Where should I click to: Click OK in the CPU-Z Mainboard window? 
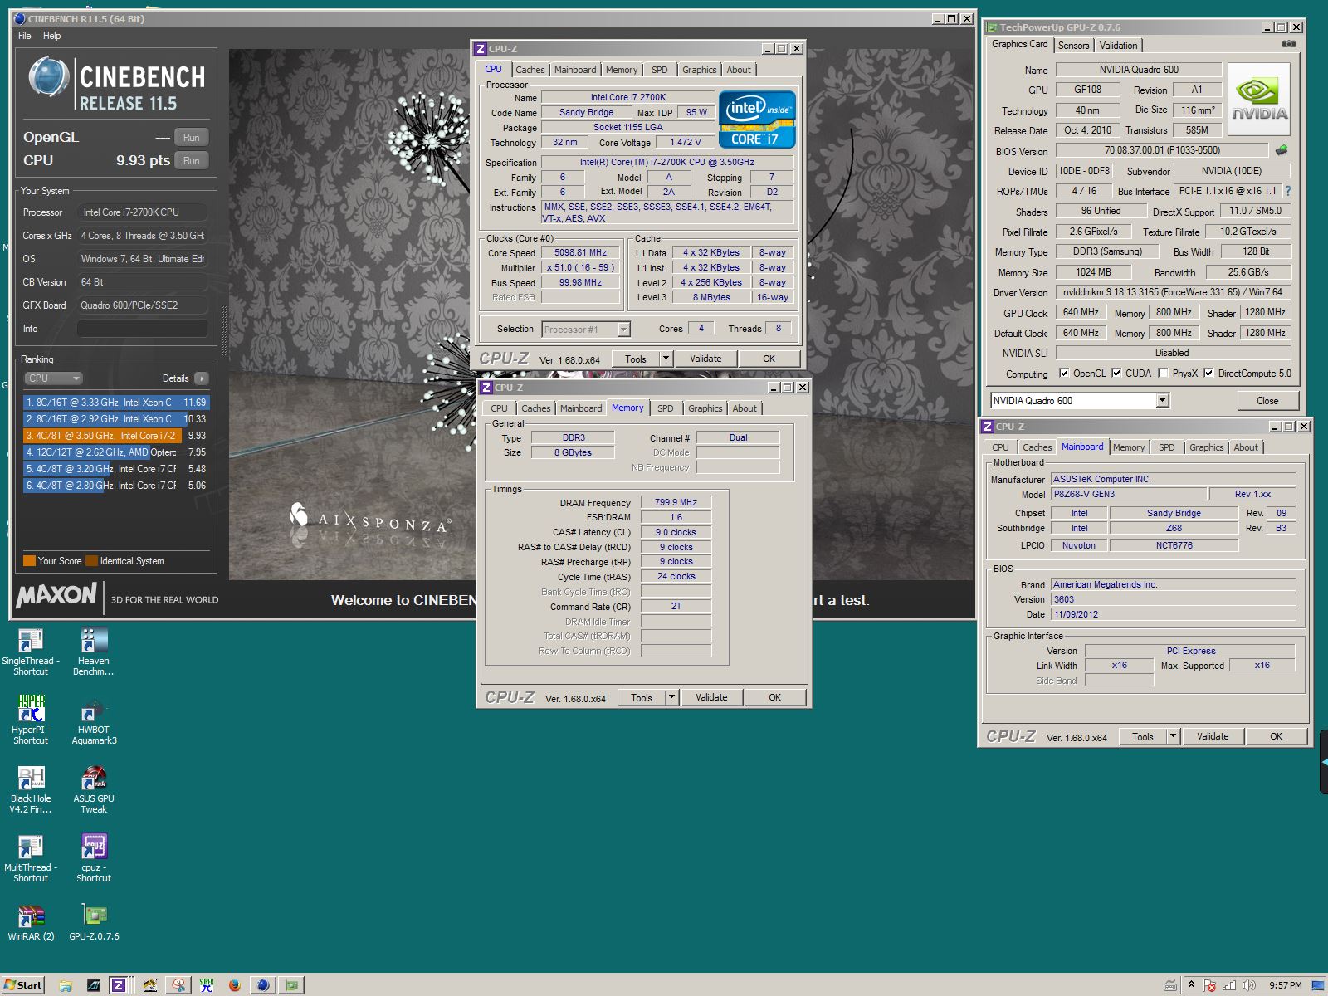(x=1276, y=736)
